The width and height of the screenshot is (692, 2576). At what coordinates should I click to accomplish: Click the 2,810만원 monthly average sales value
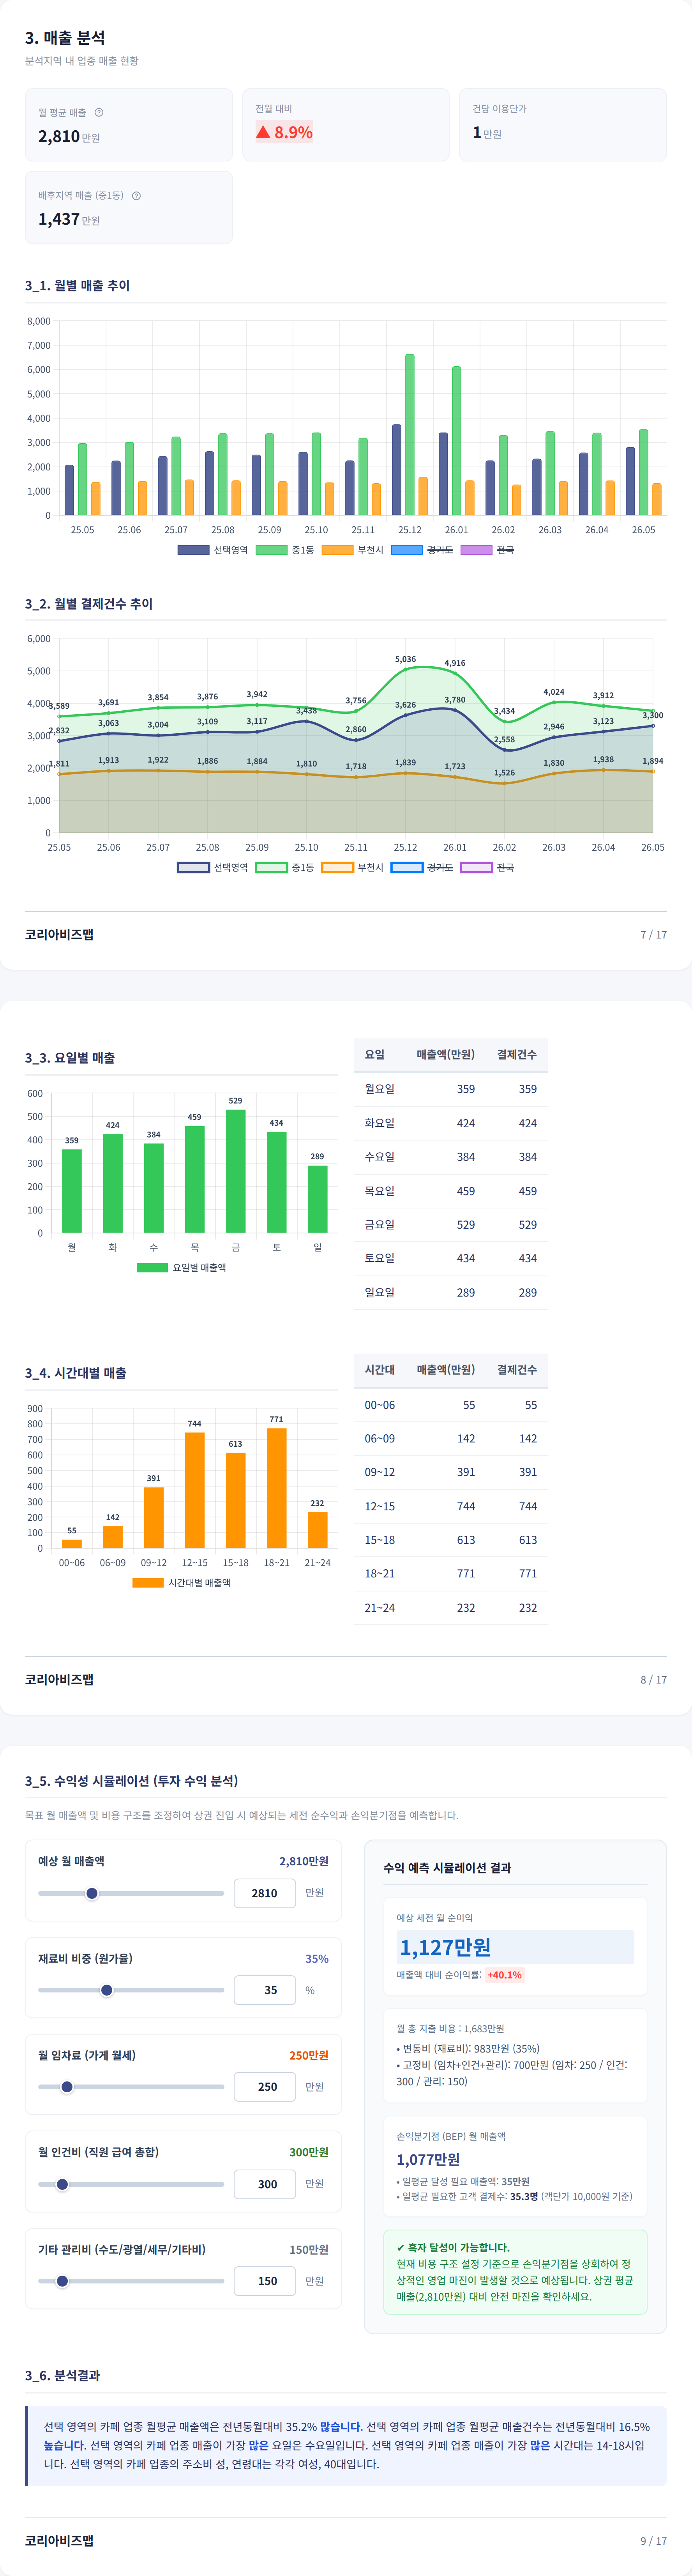tap(69, 136)
